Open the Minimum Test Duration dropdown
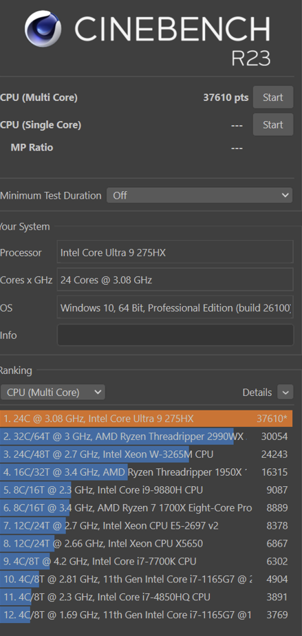This screenshot has width=302, height=636. tap(199, 195)
